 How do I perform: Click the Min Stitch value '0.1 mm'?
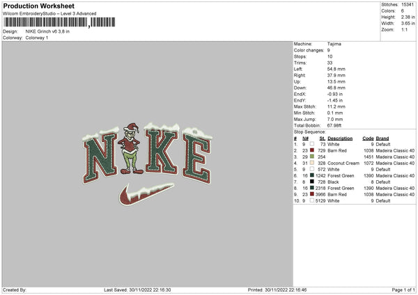pos(335,113)
